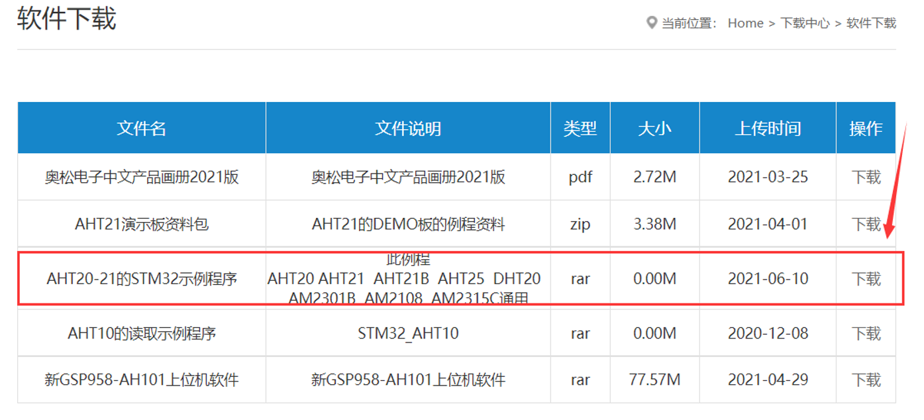Click upload date 2021-04-29
The height and width of the screenshot is (420, 924).
tap(768, 380)
